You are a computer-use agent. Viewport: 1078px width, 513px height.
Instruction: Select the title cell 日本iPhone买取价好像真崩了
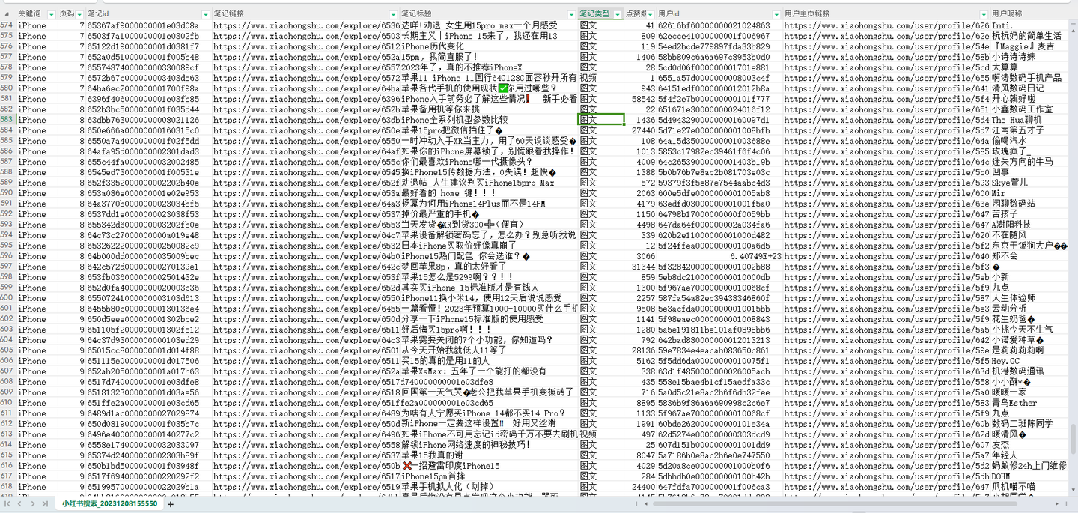[x=489, y=246]
